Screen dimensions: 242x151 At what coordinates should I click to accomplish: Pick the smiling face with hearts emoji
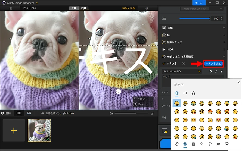tap(227, 112)
